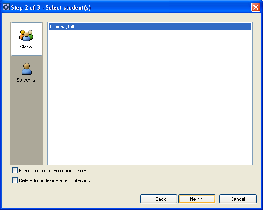The height and width of the screenshot is (210, 263).
Task: Select the Class group icon
Action: pos(26,36)
